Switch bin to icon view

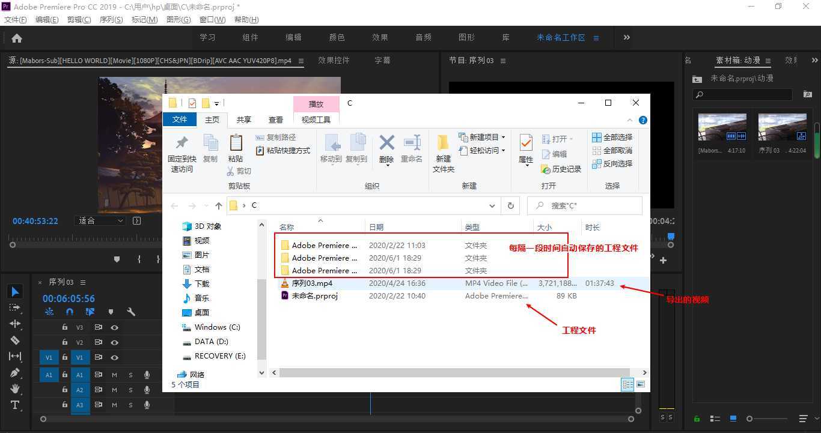[733, 419]
